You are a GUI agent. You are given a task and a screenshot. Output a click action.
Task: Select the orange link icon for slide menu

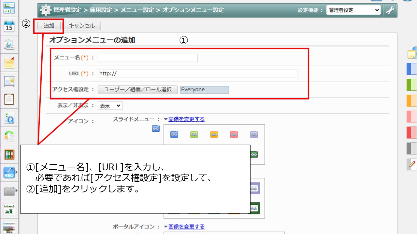[214, 135]
